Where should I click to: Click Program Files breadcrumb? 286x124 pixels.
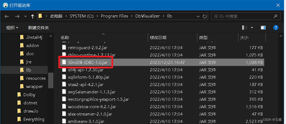[114, 16]
